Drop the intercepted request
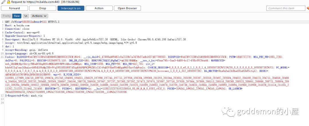This screenshot has width=309, height=126. point(43,8)
